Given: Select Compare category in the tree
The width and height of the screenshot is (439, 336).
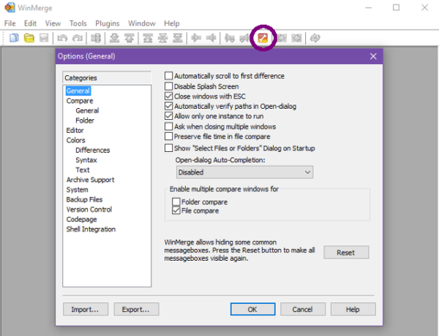Looking at the screenshot, I should (x=80, y=101).
